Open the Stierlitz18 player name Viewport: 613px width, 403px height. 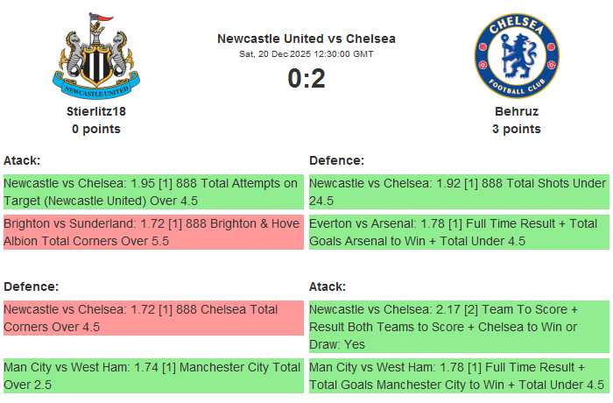(x=95, y=111)
